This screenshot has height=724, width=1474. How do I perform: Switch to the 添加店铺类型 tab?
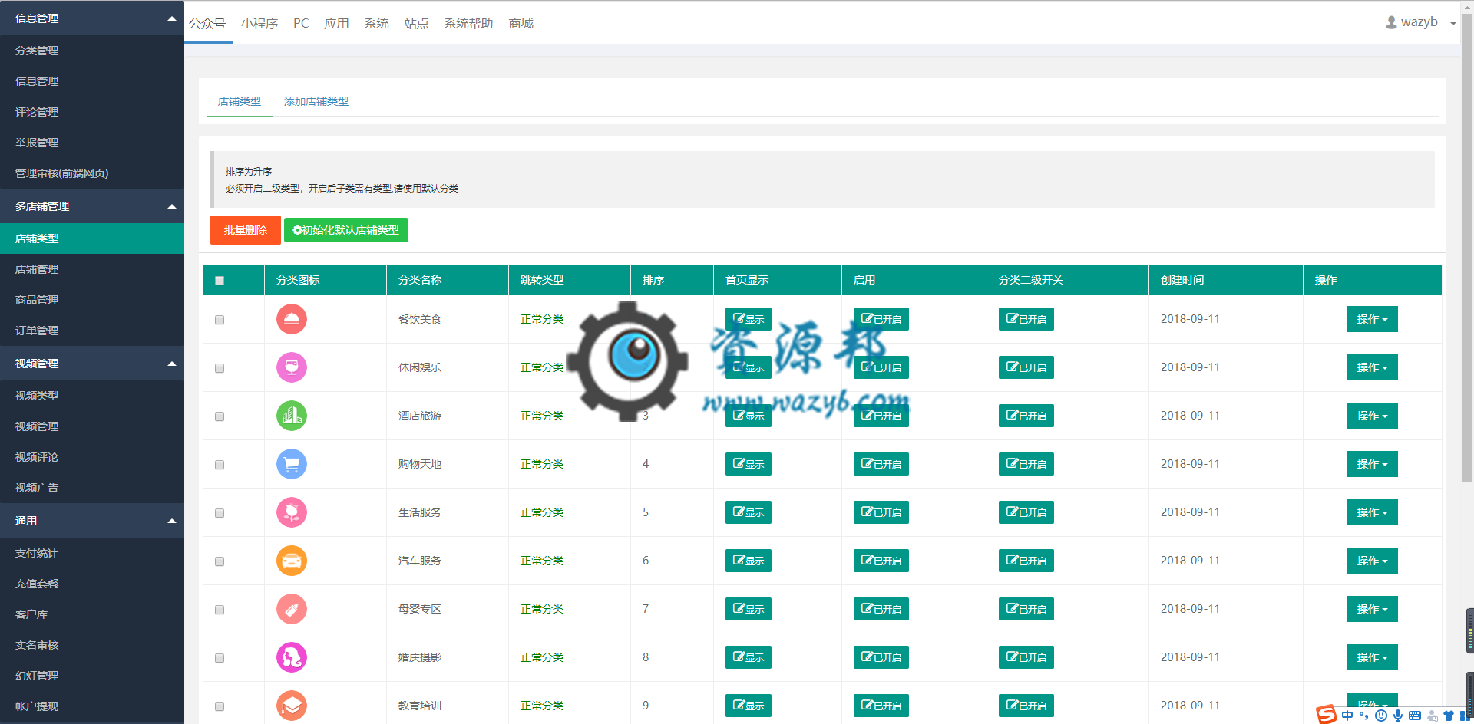[316, 101]
